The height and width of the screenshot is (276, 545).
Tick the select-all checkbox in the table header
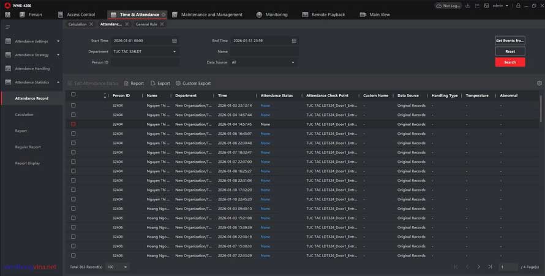(x=73, y=95)
